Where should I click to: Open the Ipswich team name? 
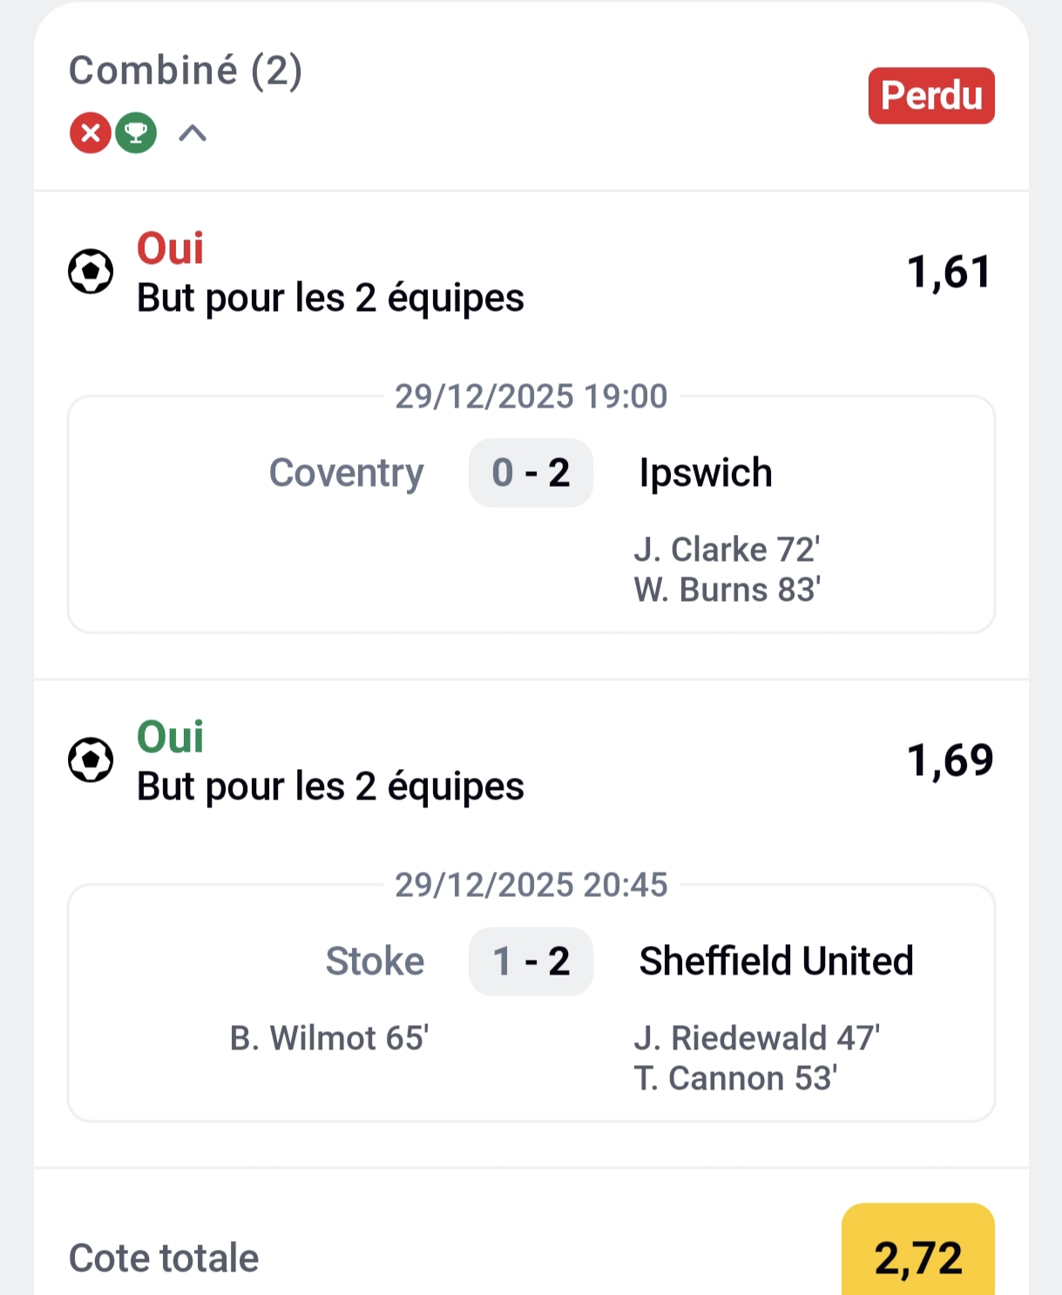pyautogui.click(x=706, y=473)
